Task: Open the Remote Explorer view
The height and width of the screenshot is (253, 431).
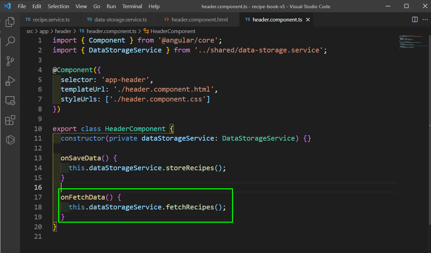Action: tap(10, 100)
